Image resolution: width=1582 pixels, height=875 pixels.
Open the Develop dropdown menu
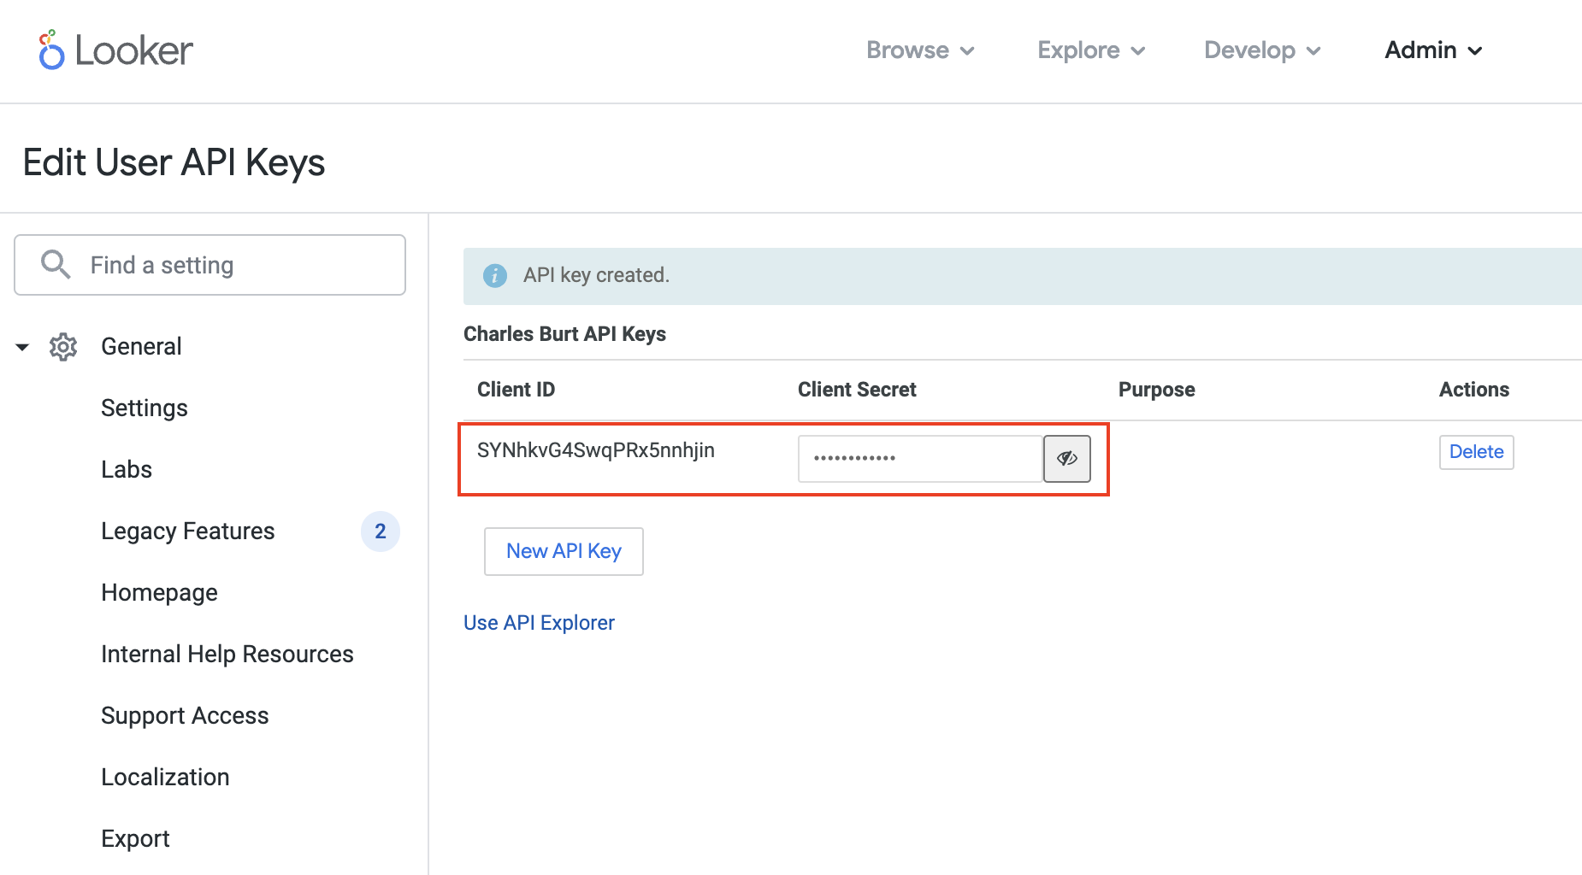pyautogui.click(x=1262, y=50)
